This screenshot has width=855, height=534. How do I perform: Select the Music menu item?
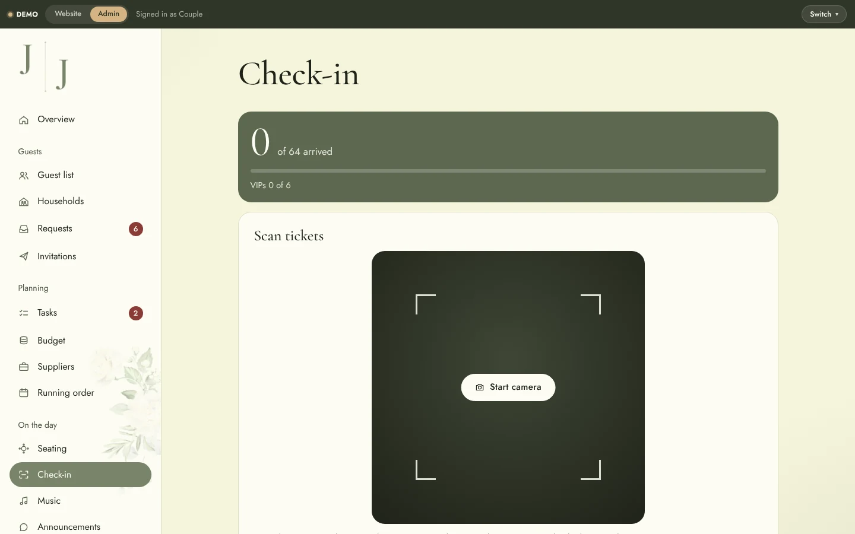80,501
